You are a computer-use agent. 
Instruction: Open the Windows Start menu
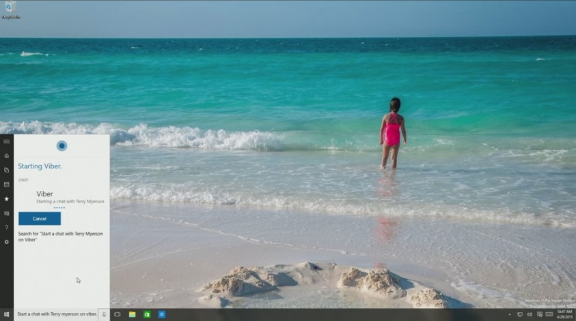(x=6, y=314)
